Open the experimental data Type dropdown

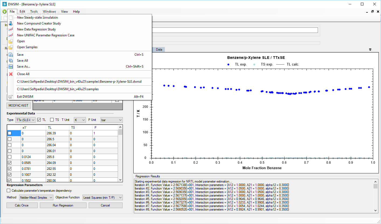click(25, 120)
